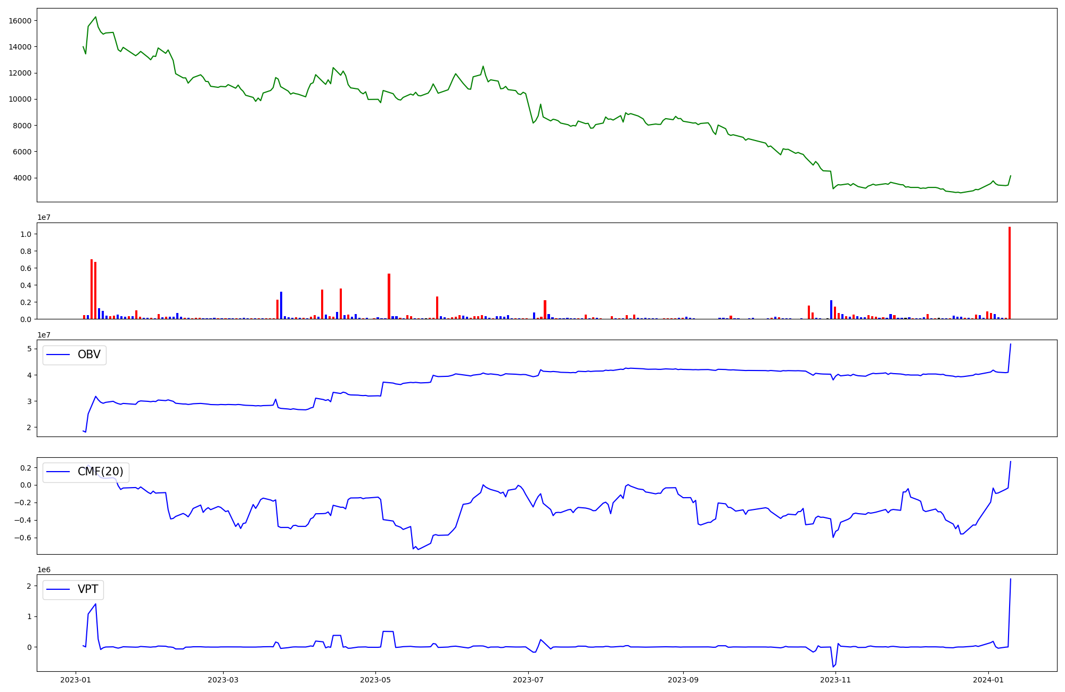Select the 2023-11 x-axis date label
1065x692 pixels.
click(836, 680)
